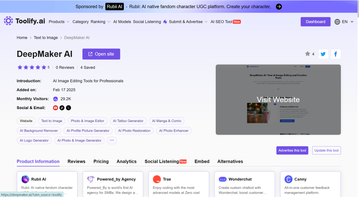
Task: Click the Toolify.ai logo icon
Action: [x=8, y=21]
